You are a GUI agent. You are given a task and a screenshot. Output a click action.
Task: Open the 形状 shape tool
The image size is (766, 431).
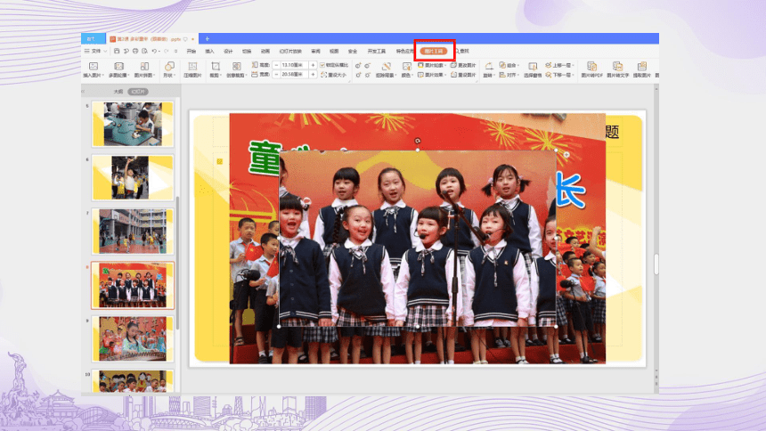coord(169,69)
